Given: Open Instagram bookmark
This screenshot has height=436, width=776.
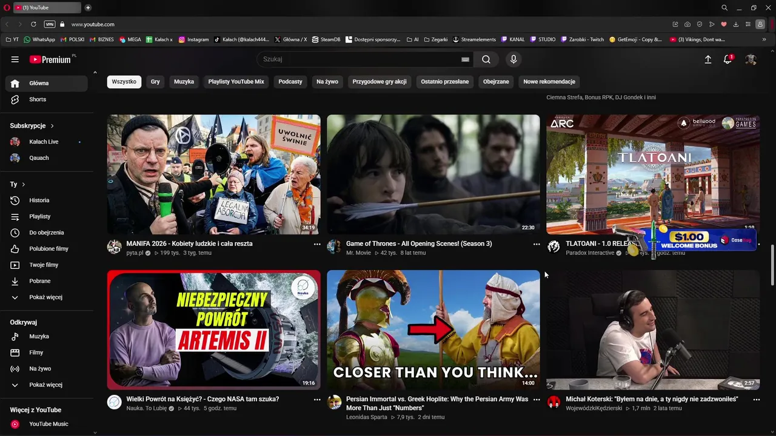Looking at the screenshot, I should (x=193, y=39).
